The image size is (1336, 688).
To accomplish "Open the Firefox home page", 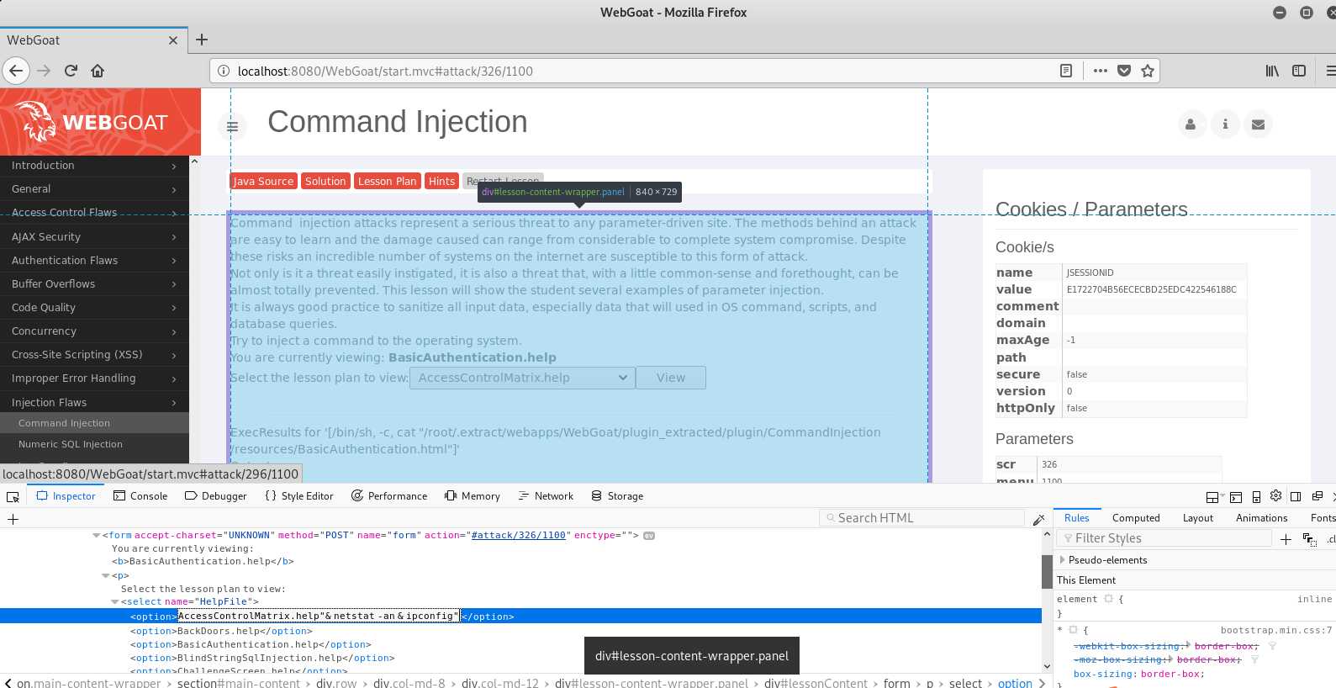I will [98, 71].
